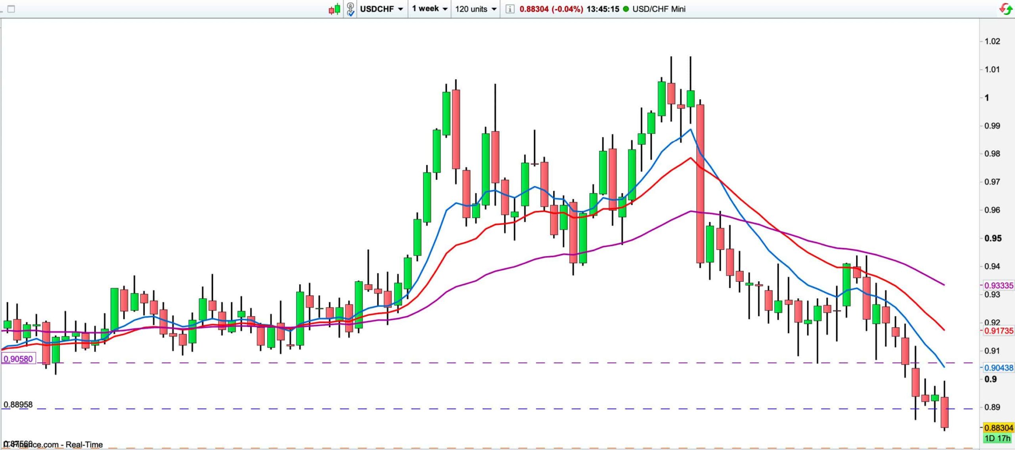Click the green market status dot
Image resolution: width=1015 pixels, height=450 pixels.
point(626,9)
